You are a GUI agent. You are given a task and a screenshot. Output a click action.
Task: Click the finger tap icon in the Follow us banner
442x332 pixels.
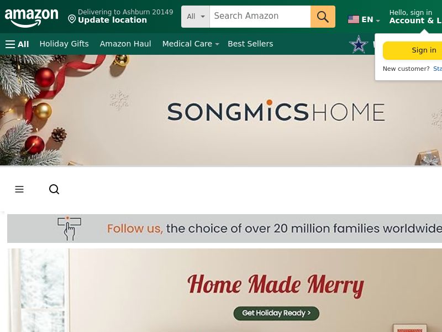70,228
